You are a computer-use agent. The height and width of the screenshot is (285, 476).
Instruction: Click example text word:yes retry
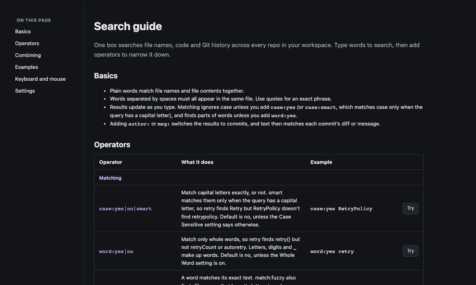pyautogui.click(x=332, y=251)
